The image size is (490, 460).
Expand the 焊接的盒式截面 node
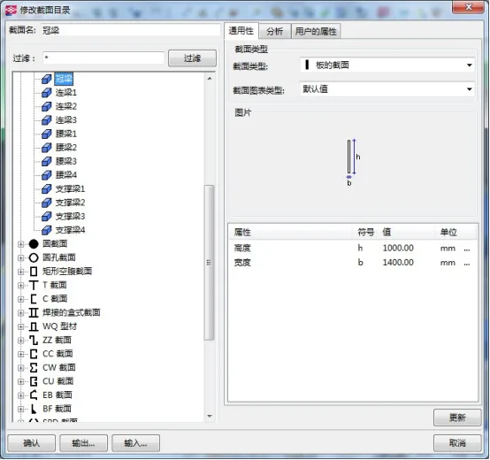20,313
